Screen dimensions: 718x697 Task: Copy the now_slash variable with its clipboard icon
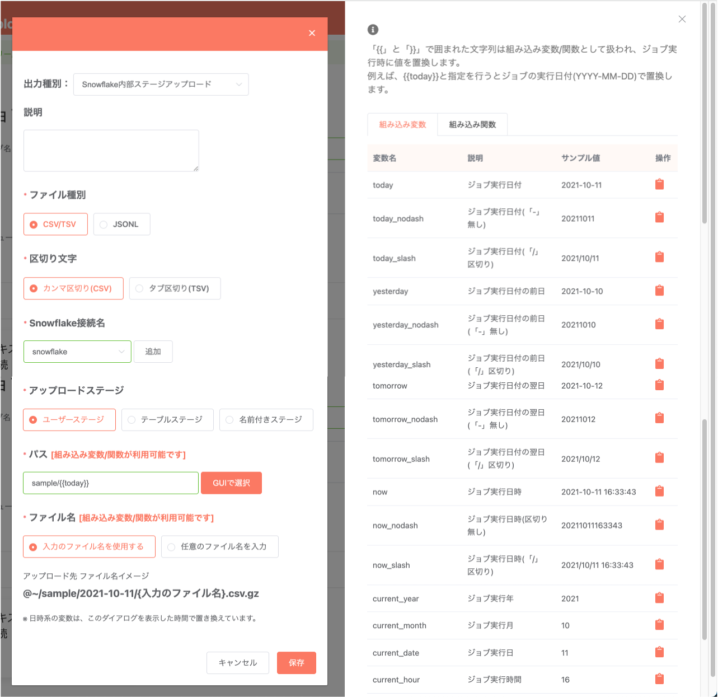(x=659, y=564)
